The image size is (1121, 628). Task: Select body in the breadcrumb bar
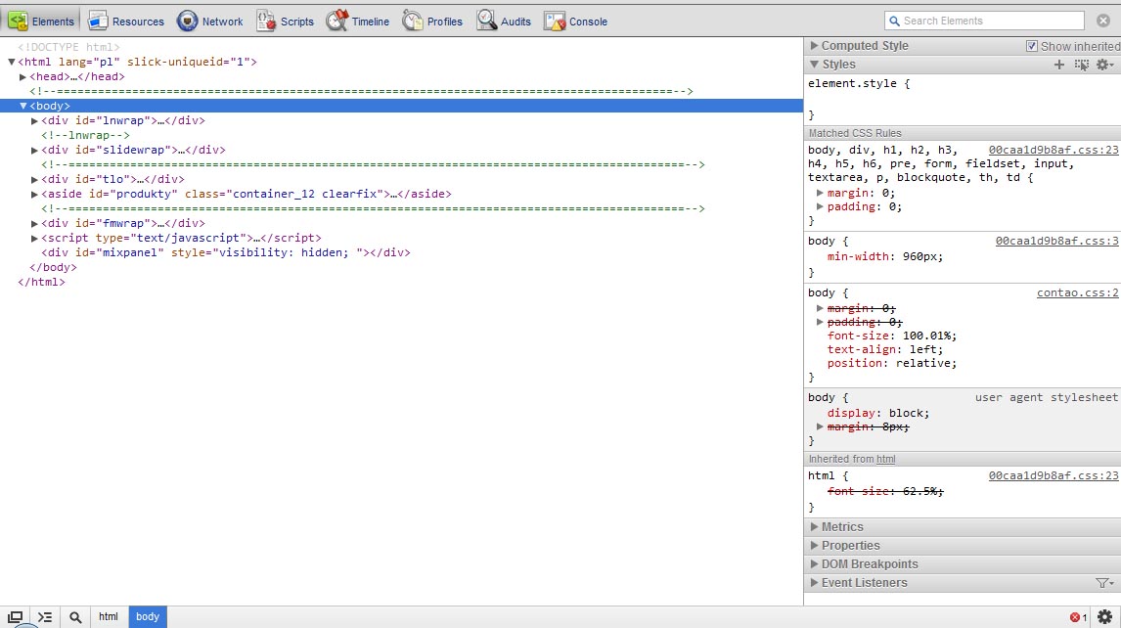(x=148, y=616)
